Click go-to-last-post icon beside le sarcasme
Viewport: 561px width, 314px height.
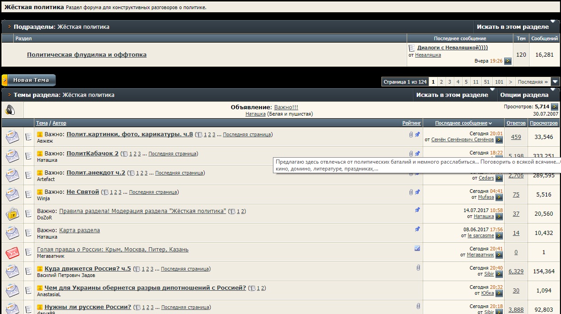click(x=499, y=235)
